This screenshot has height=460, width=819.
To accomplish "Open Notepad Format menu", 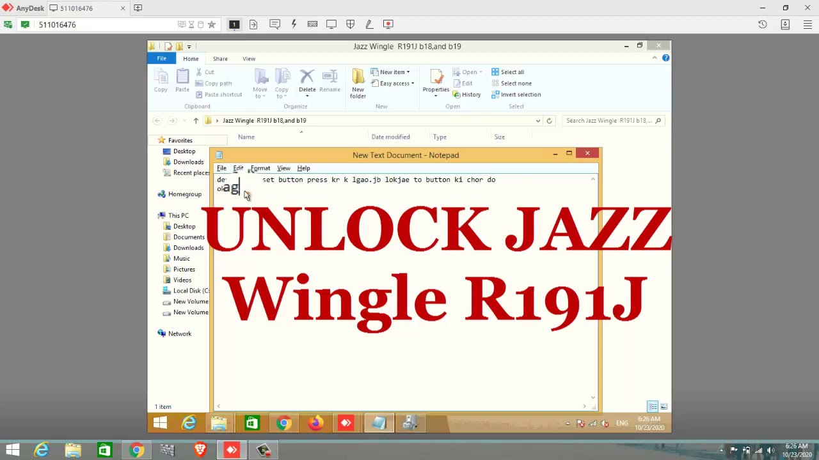I will click(260, 168).
